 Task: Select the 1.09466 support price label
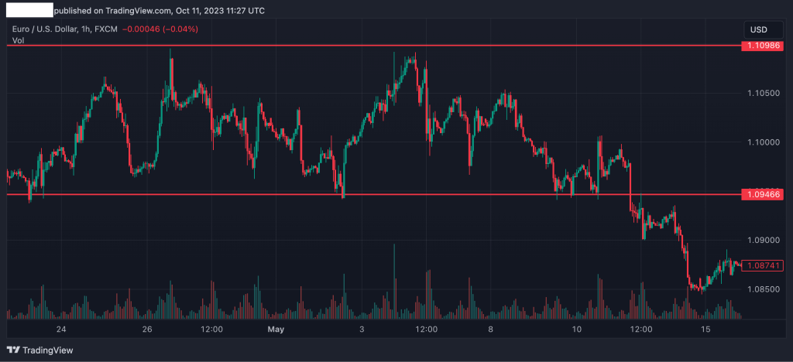(x=764, y=194)
